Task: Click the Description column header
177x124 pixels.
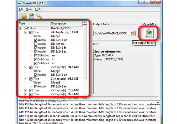Action: point(66,24)
